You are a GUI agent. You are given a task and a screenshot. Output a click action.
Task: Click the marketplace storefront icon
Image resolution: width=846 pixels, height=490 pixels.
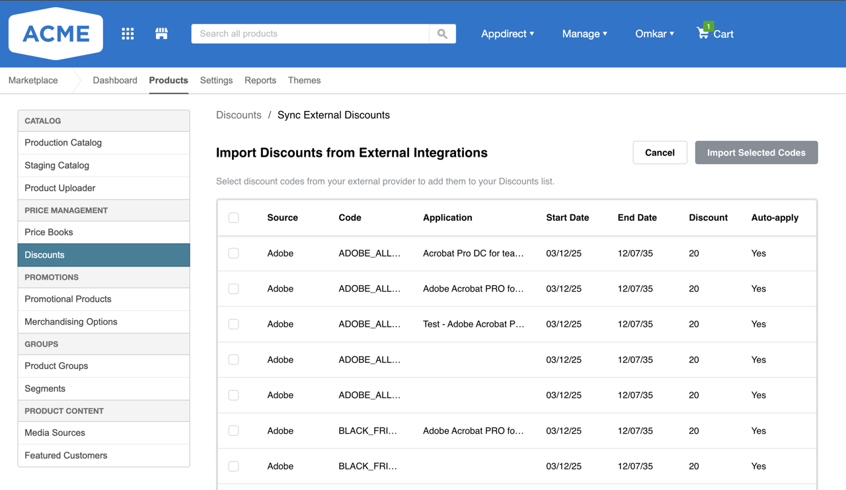(161, 34)
